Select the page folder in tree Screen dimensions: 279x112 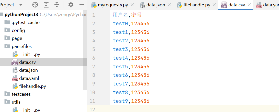[17, 39]
